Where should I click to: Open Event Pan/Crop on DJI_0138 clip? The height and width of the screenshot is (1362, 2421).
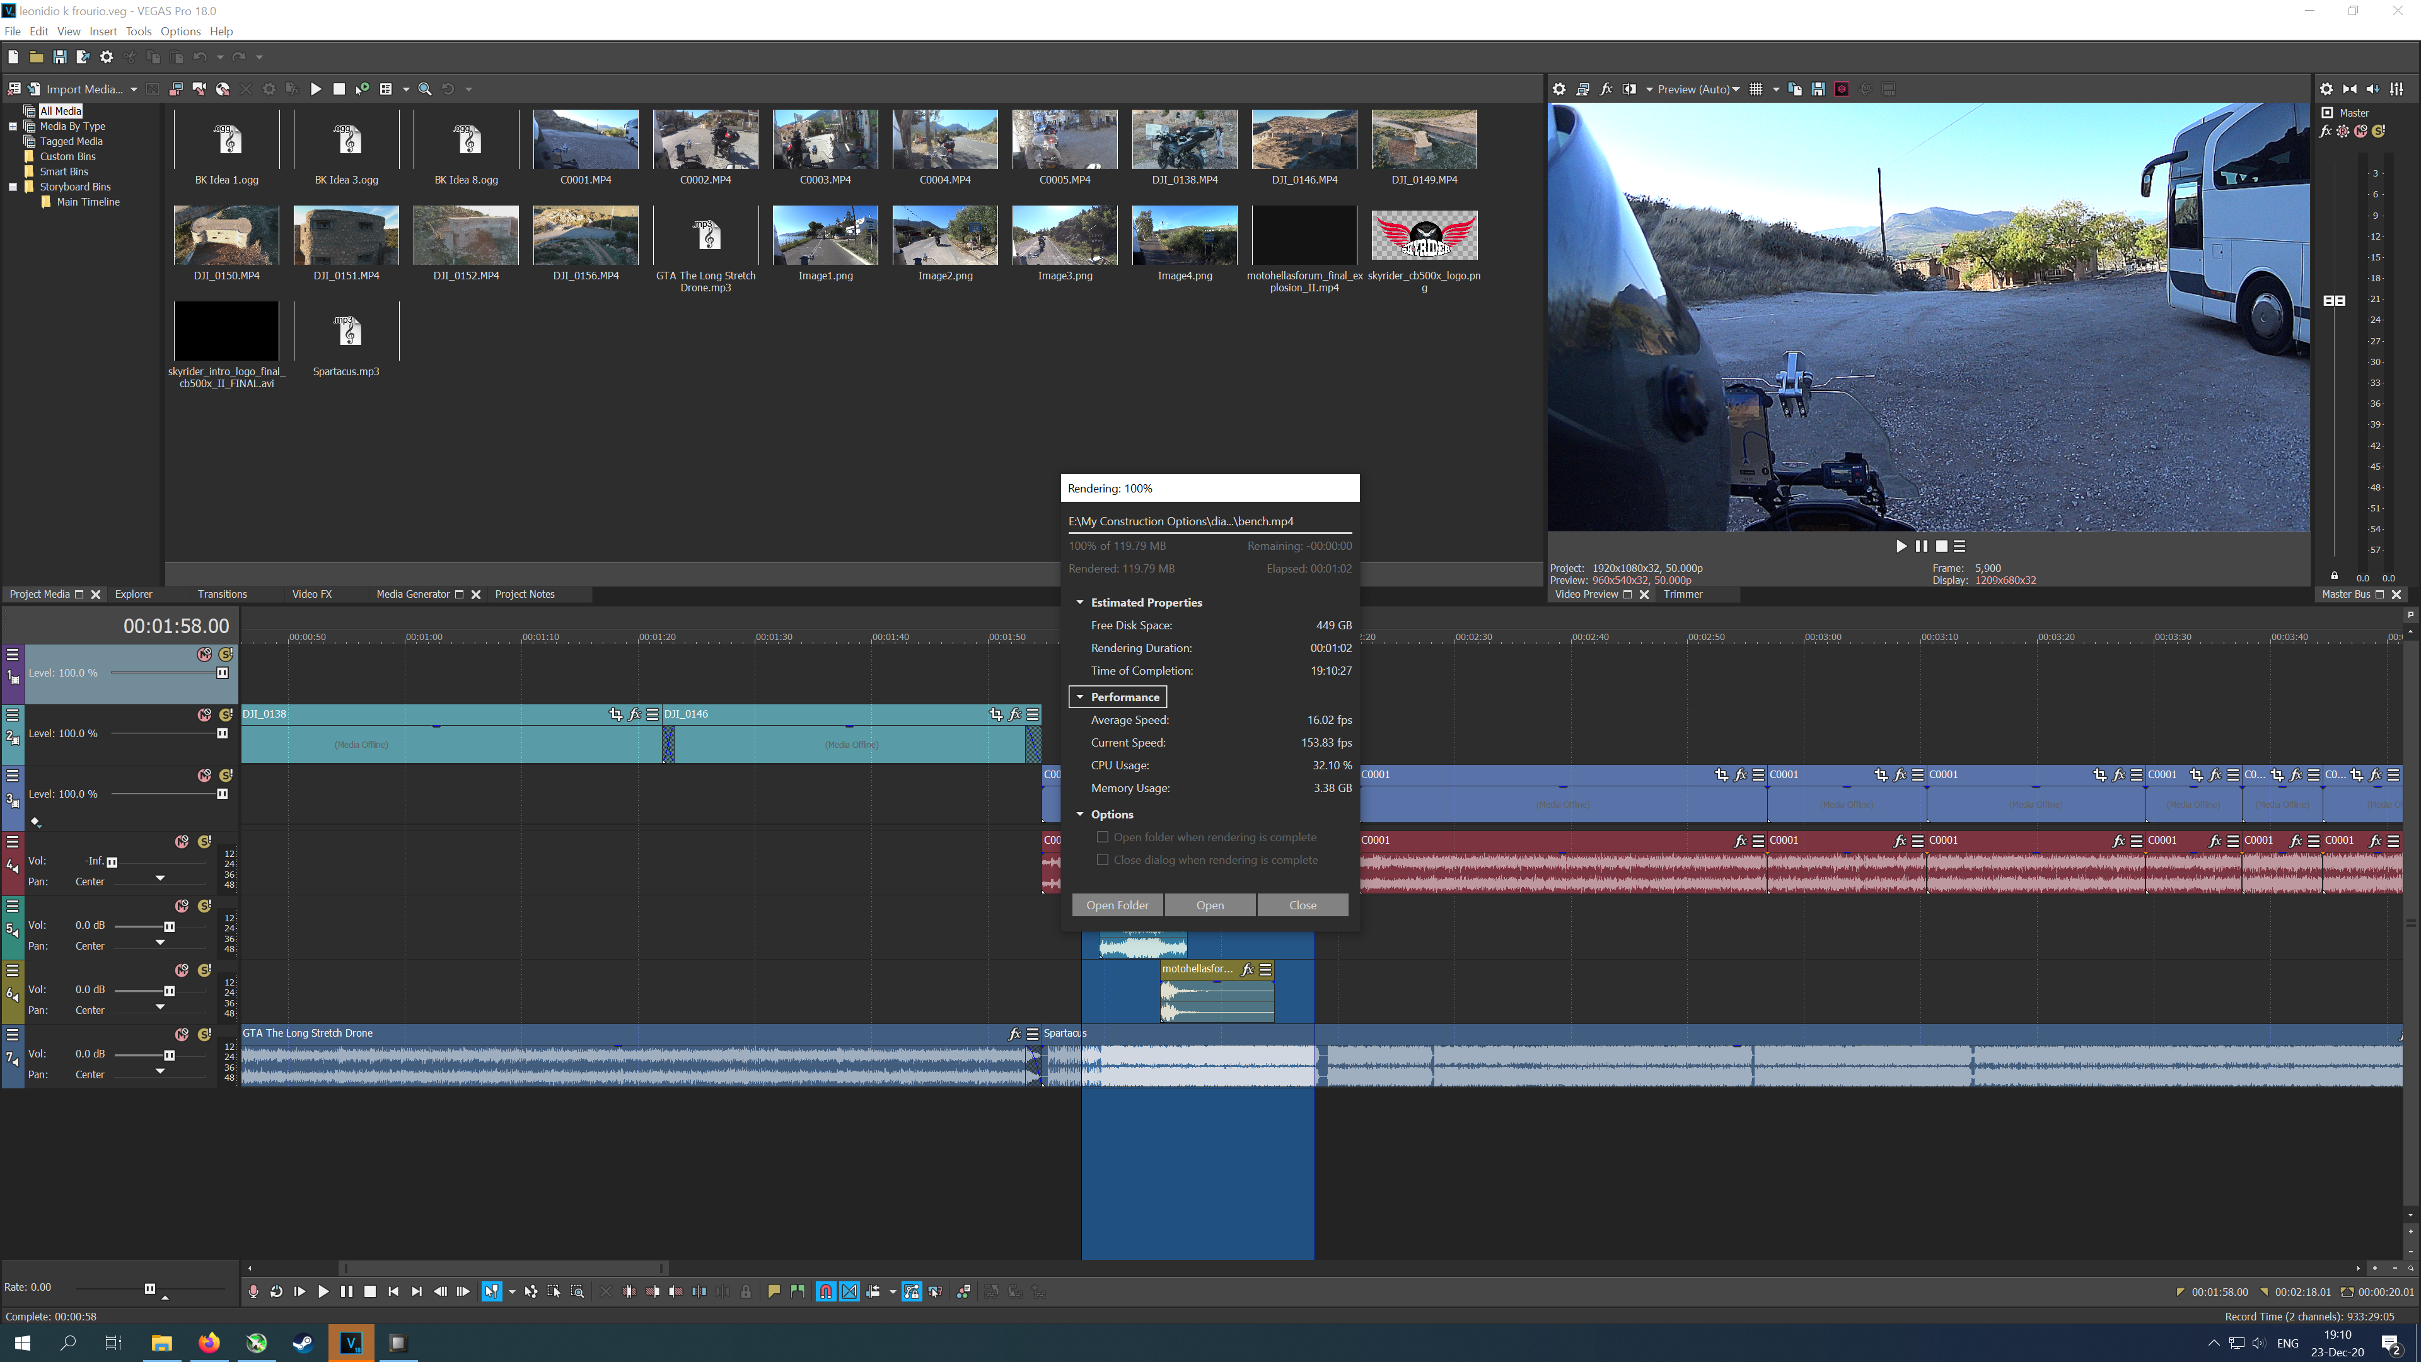tap(615, 714)
